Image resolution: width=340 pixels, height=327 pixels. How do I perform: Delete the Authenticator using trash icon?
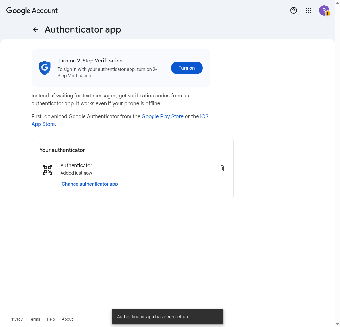pyautogui.click(x=221, y=168)
